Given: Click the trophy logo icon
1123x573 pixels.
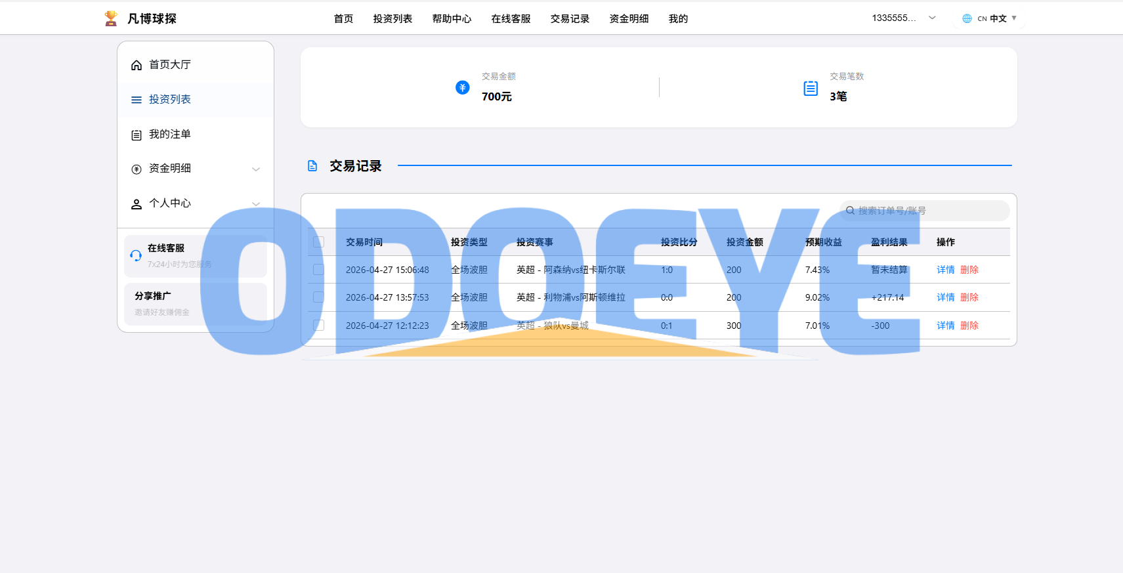Looking at the screenshot, I should [111, 18].
